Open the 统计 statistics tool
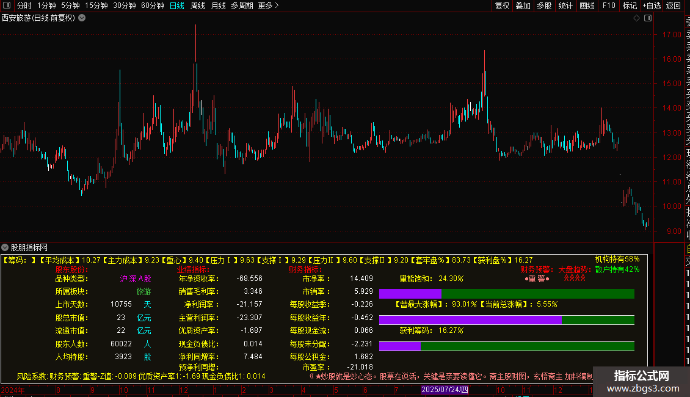This screenshot has height=397, width=690. (565, 5)
